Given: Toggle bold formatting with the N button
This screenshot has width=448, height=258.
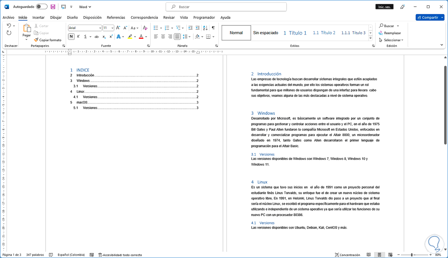Looking at the screenshot, I should (x=71, y=37).
